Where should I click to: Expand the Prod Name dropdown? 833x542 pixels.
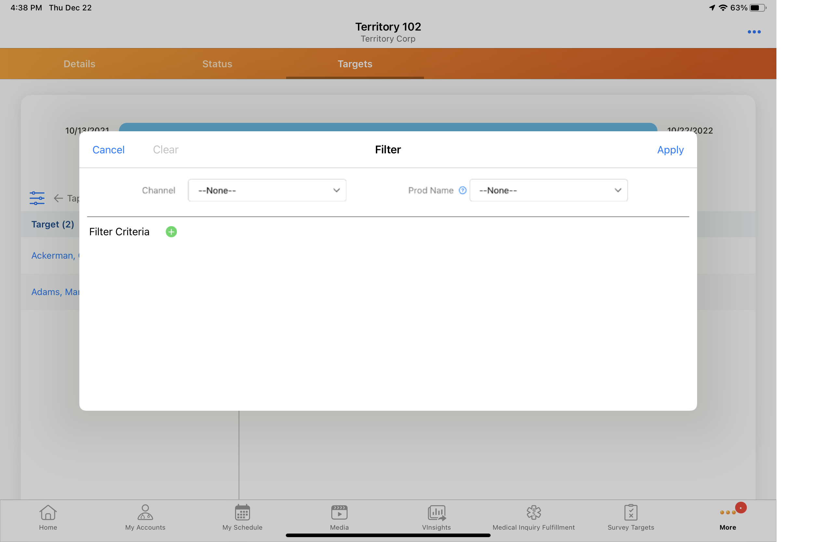pyautogui.click(x=549, y=190)
